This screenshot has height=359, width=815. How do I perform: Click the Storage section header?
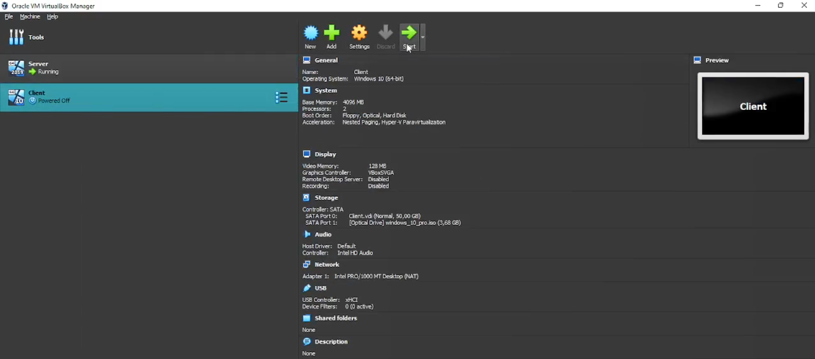coord(326,198)
